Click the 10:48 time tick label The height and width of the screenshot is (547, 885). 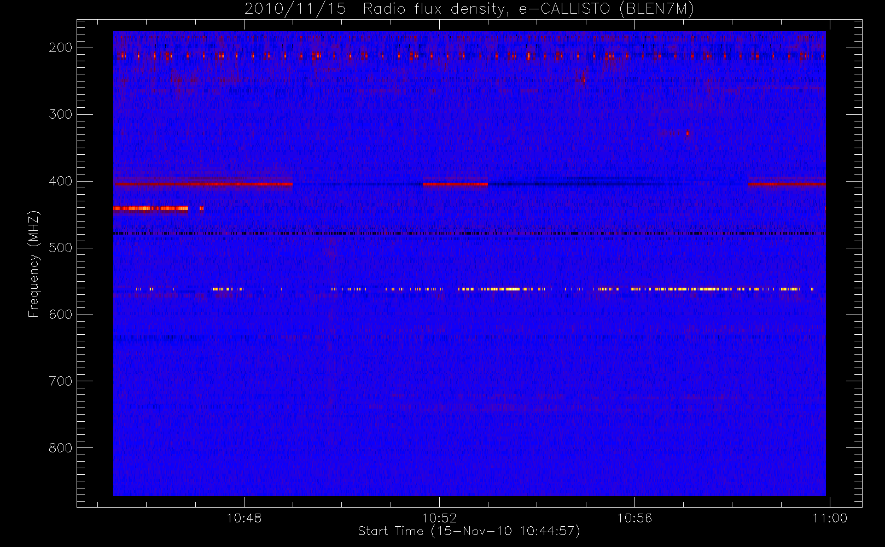pos(244,518)
